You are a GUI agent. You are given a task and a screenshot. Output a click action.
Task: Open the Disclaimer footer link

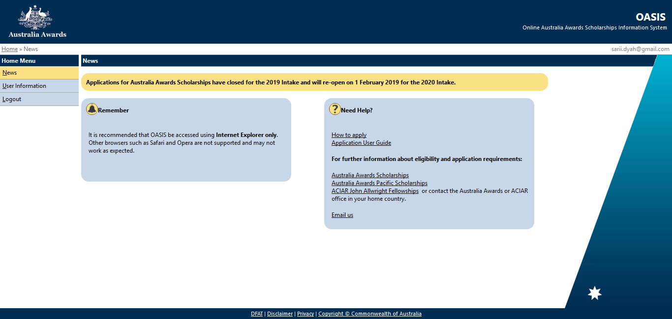(x=280, y=314)
